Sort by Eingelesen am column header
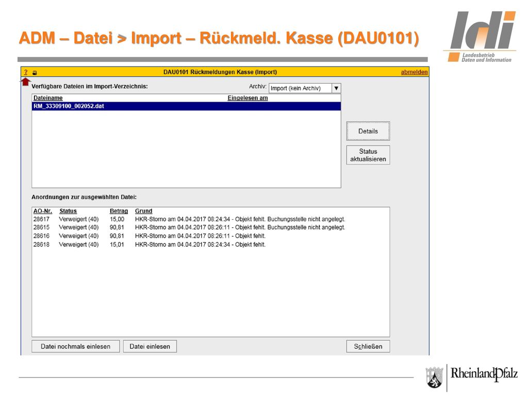The width and height of the screenshot is (528, 396). [x=248, y=98]
